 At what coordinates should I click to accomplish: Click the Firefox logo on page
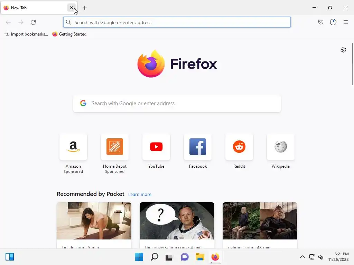click(x=177, y=64)
